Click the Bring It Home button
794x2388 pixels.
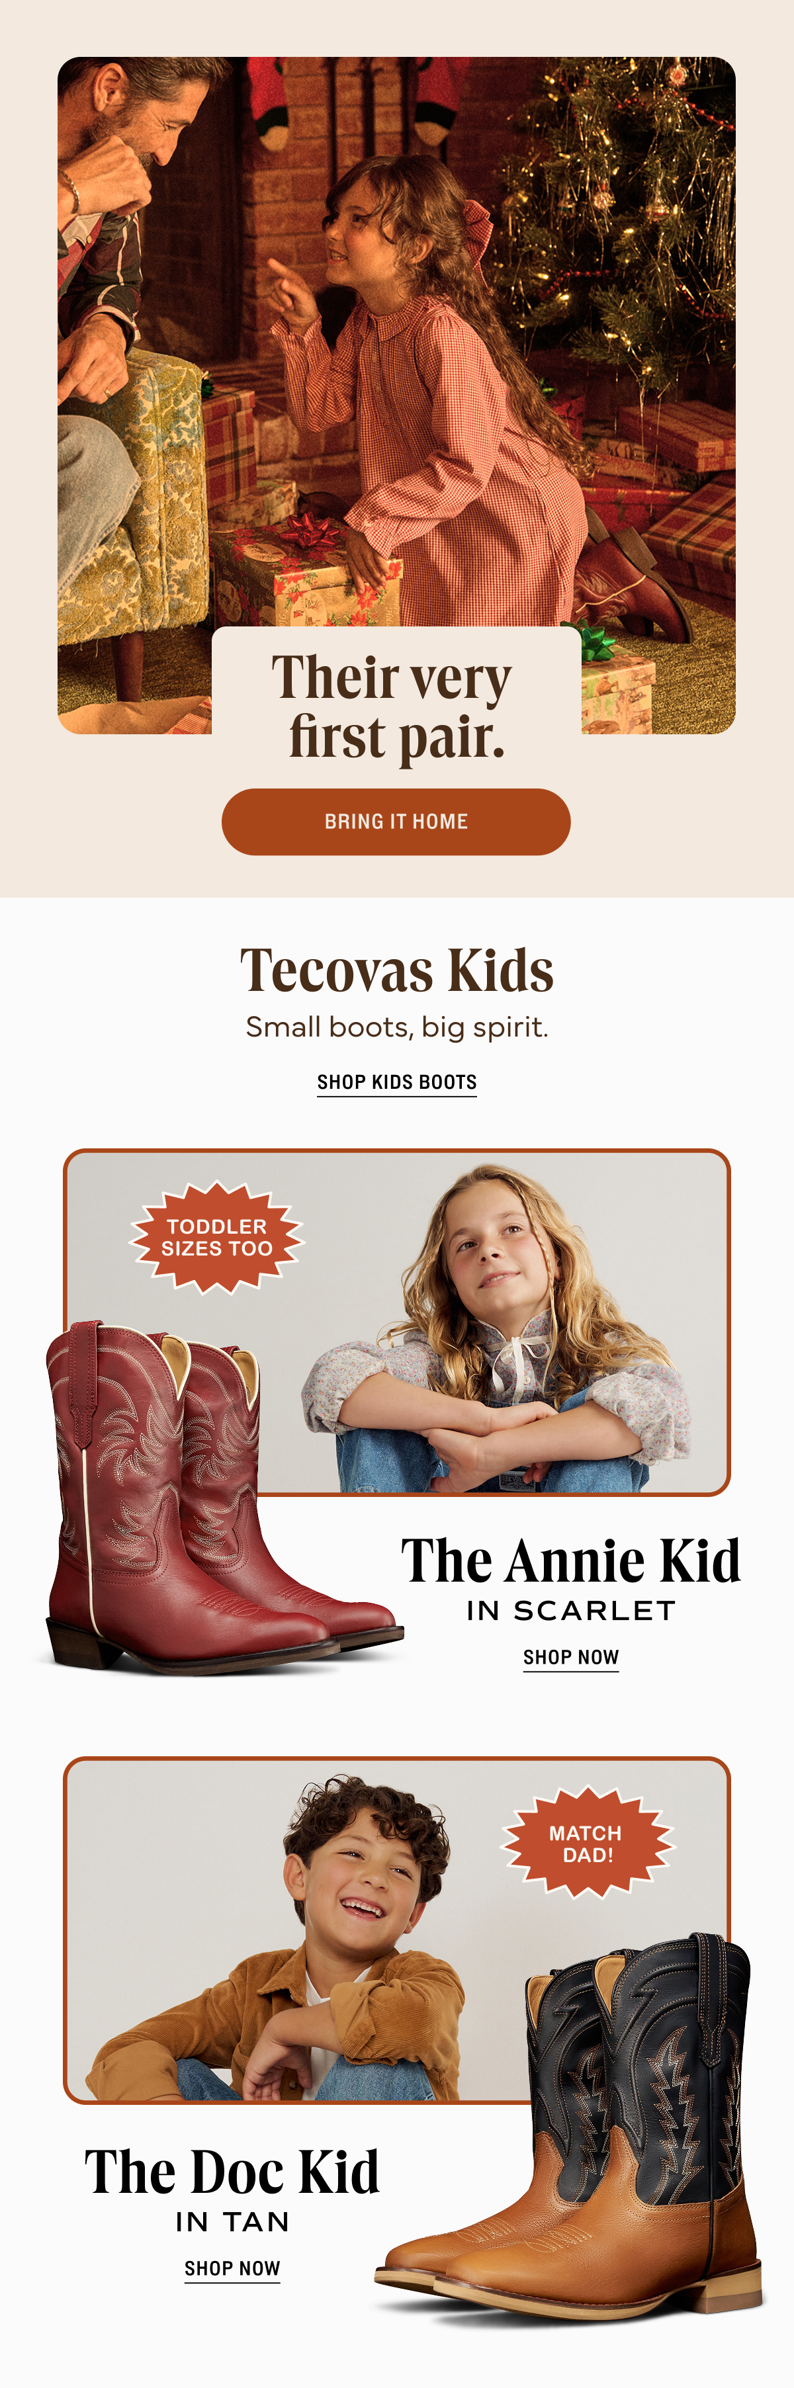tap(396, 822)
